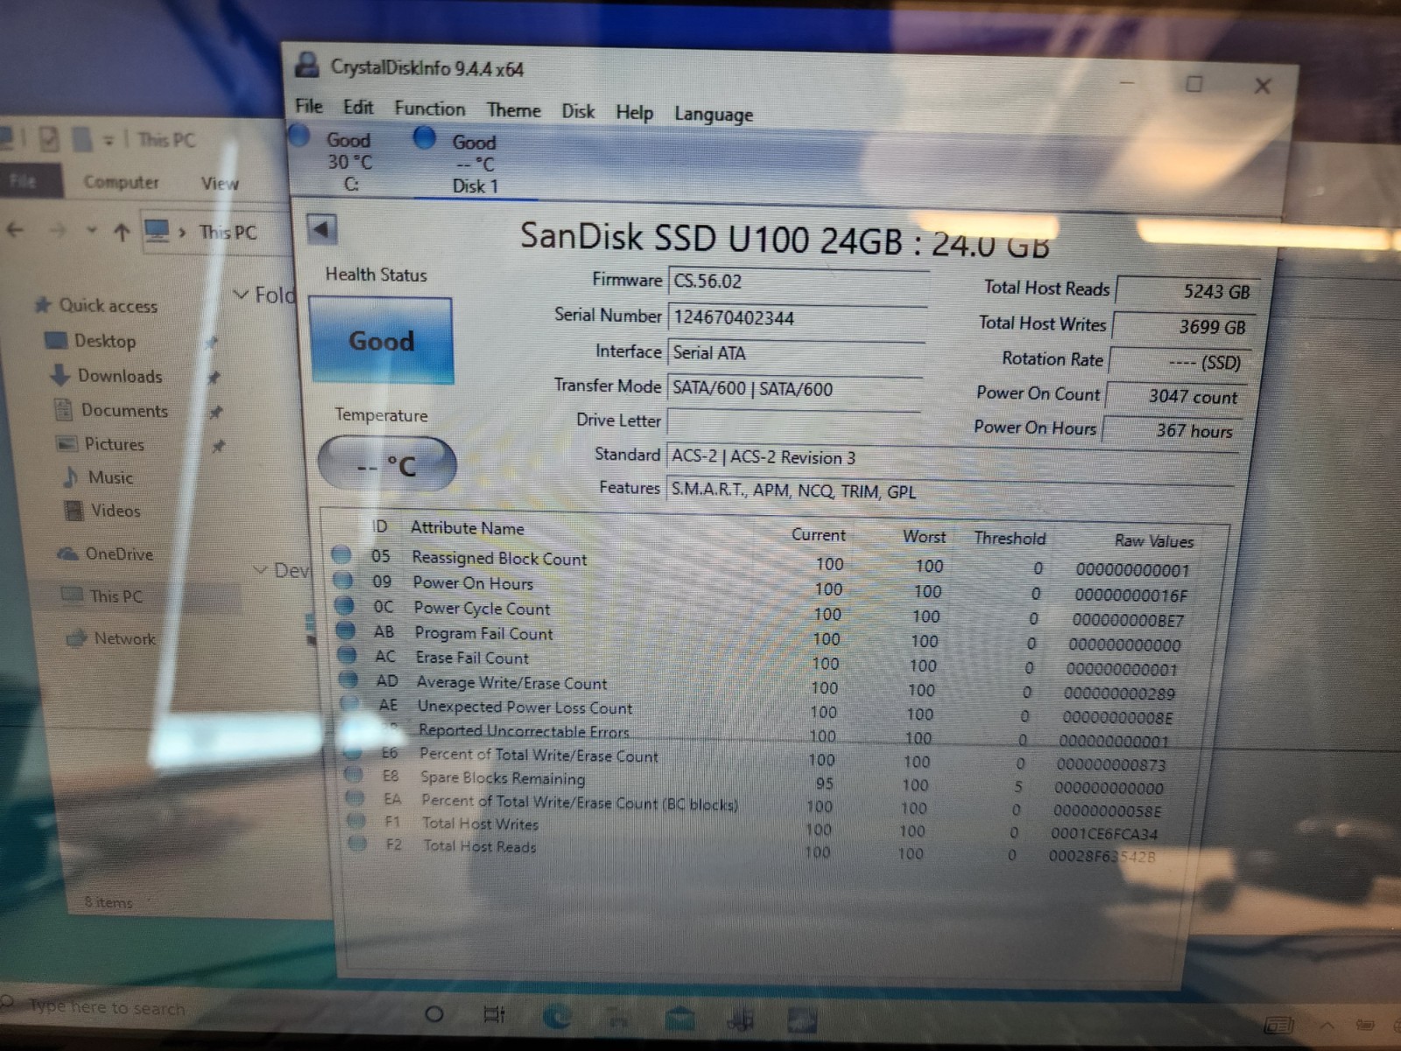Screen dimensions: 1401x1051
Task: Click status icon of Program Fail Count row
Action: click(x=347, y=630)
